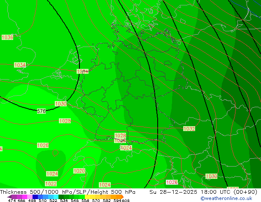Screen dimensions: 261x202
Task: Click the 570 legend value
Action: [96, 200]
